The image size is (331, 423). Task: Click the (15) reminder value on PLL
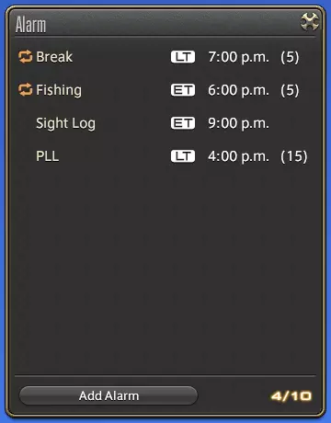point(294,156)
